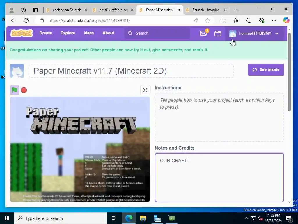Click the page vertical scrollbar
The width and height of the screenshot is (298, 224).
pyautogui.click(x=289, y=72)
